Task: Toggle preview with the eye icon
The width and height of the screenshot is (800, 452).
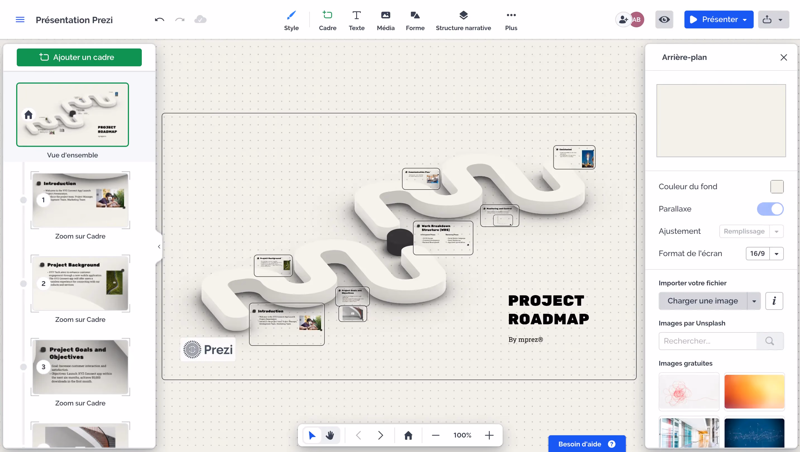Action: [x=664, y=20]
